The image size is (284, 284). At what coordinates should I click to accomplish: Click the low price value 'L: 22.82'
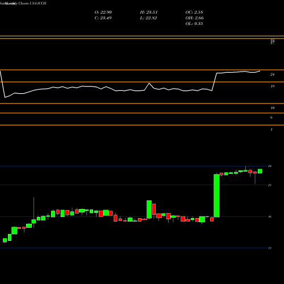(x=148, y=18)
